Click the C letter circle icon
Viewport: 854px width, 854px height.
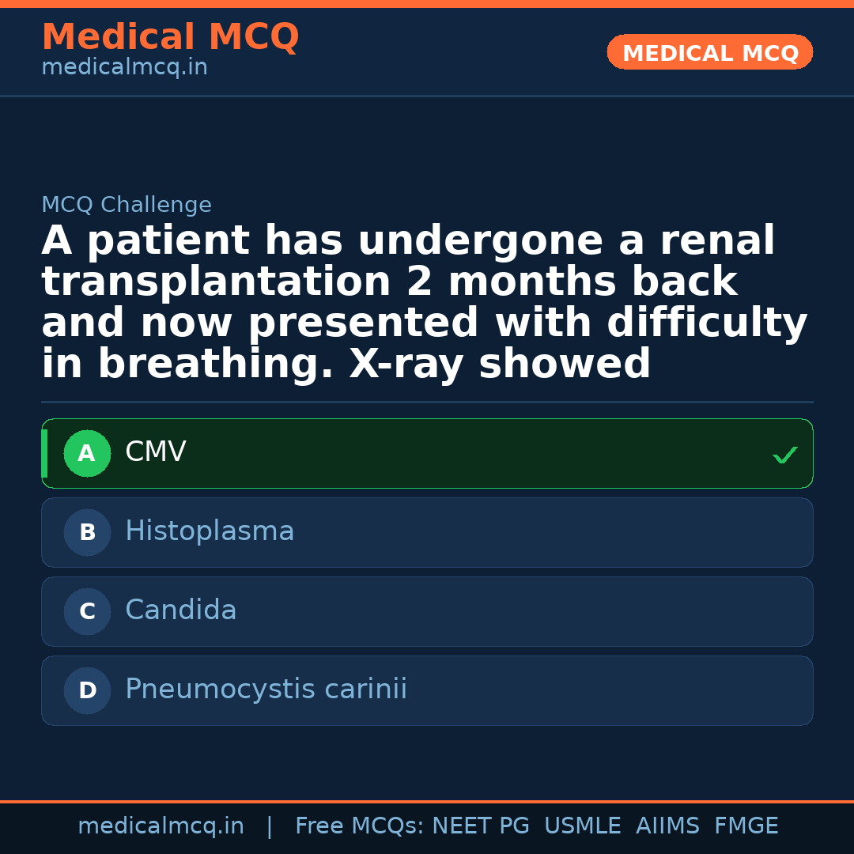tap(87, 612)
